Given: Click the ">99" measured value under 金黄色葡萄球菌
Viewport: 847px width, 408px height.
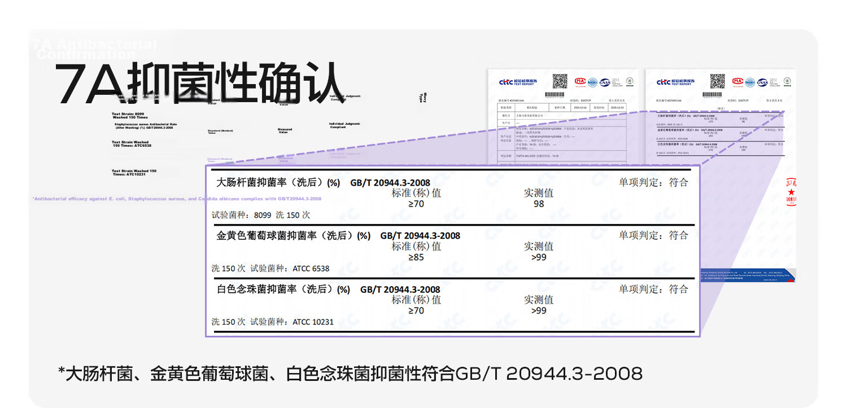Looking at the screenshot, I should 539,257.
